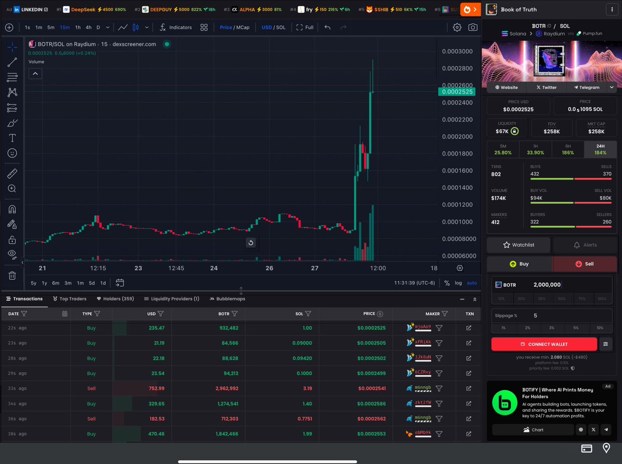622x464 pixels.
Task: Open the mjoAo9 transaction in explorer
Action: (x=469, y=328)
